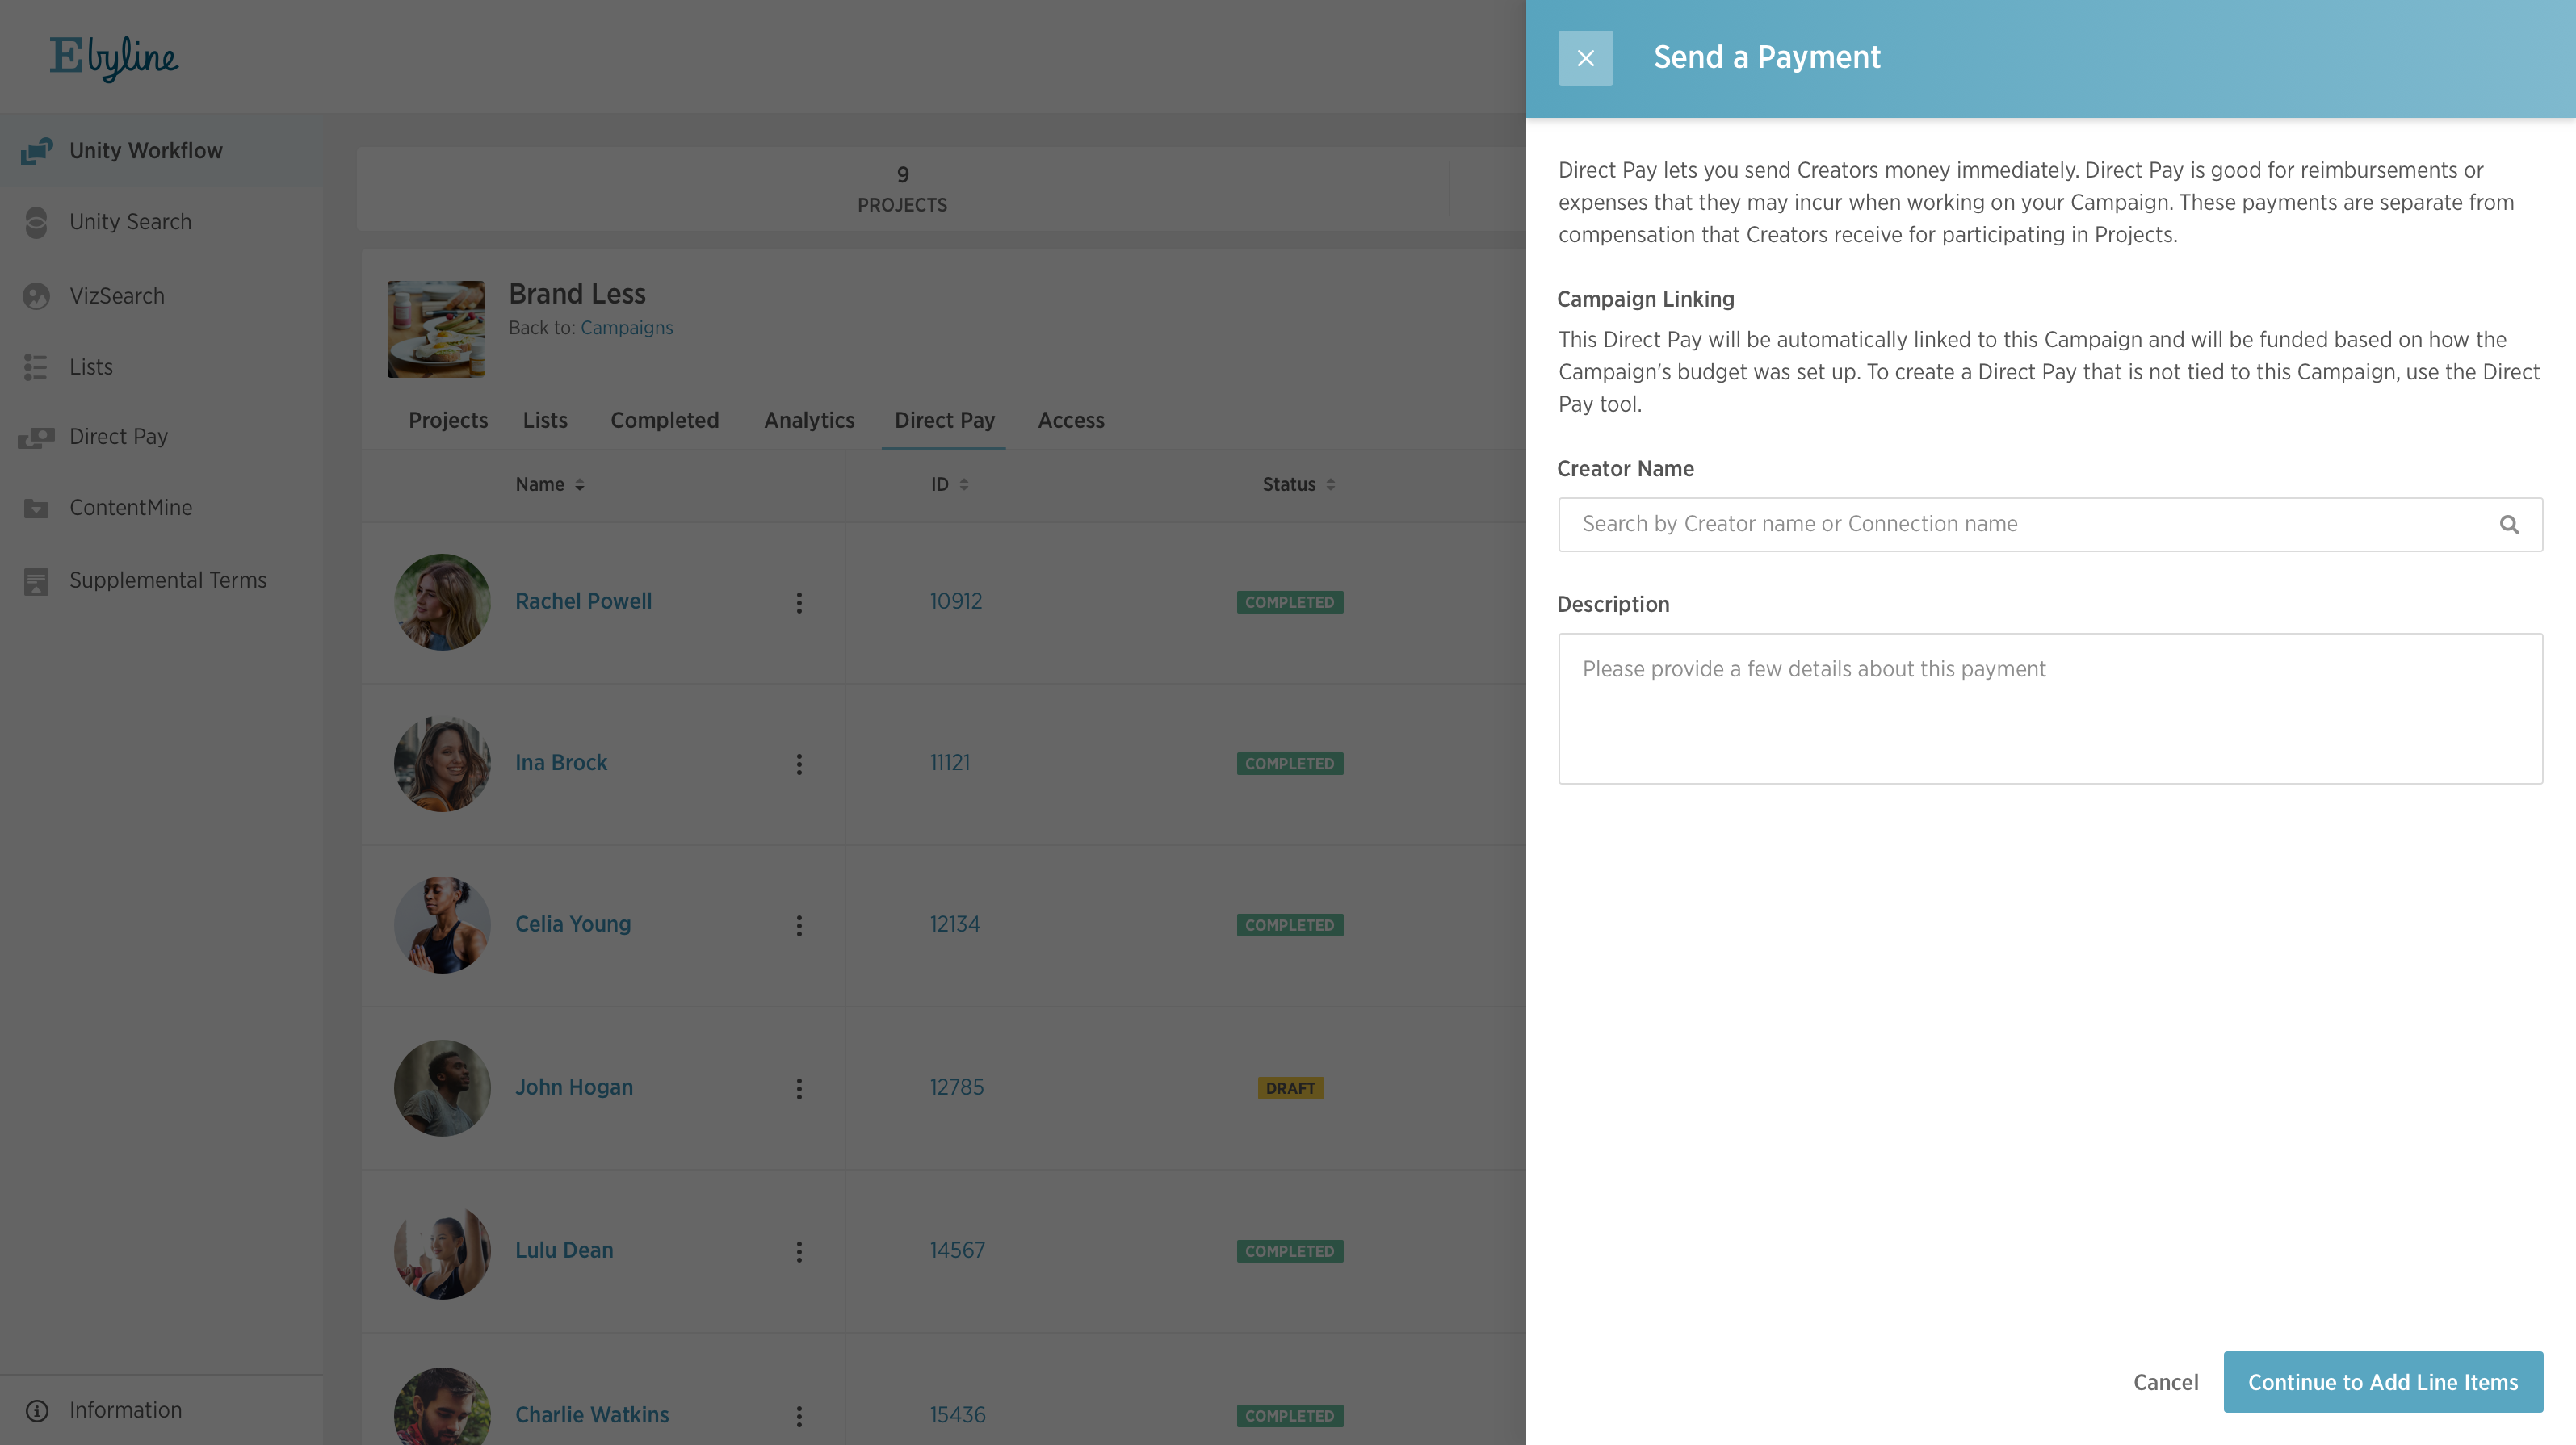Click payment ID 12785
Image resolution: width=2576 pixels, height=1445 pixels.
957,1088
